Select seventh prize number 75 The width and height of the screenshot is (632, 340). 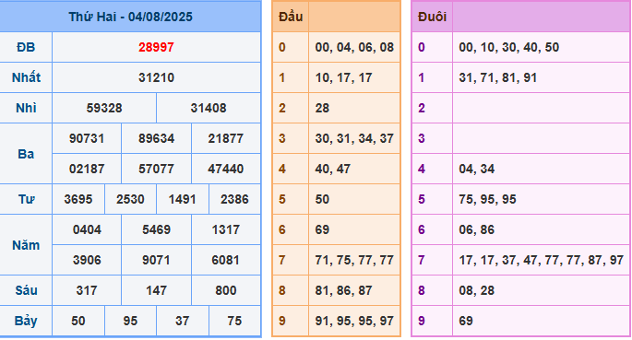click(234, 321)
